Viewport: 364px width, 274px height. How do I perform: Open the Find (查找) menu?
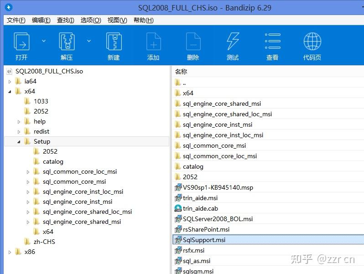click(66, 20)
